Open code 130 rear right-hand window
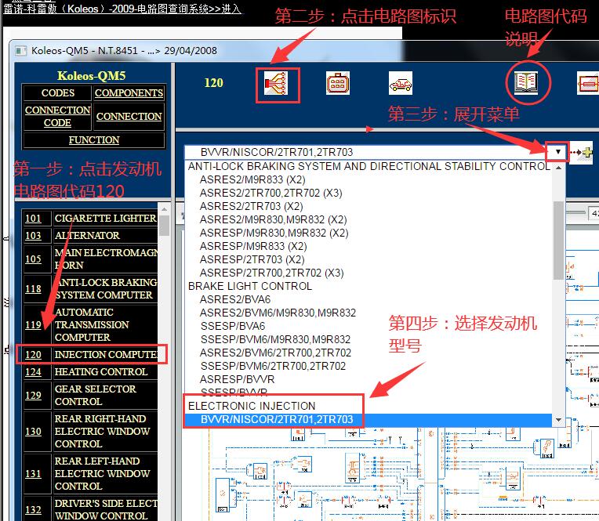Screen dimensions: 599x521 click(33, 432)
